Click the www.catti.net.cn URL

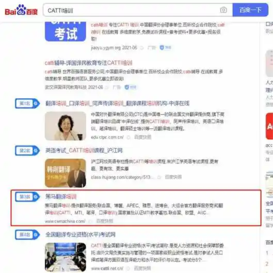coord(107,268)
